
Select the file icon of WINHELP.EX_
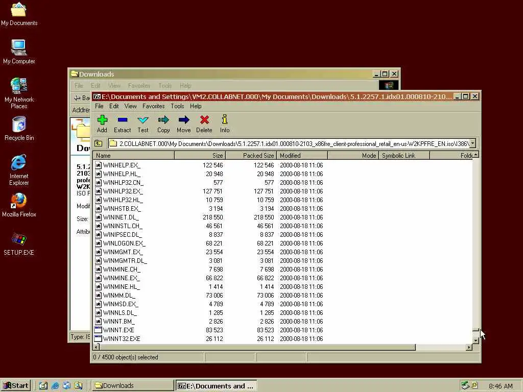98,165
